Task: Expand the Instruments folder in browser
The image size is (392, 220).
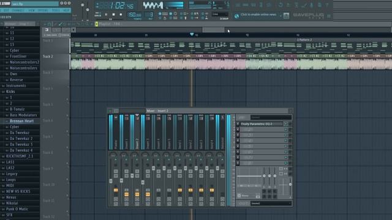Action: [3, 86]
